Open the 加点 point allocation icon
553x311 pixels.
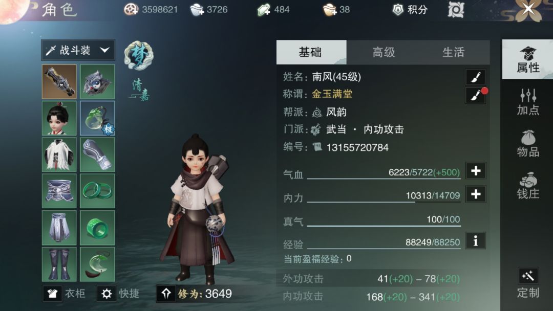pyautogui.click(x=528, y=102)
